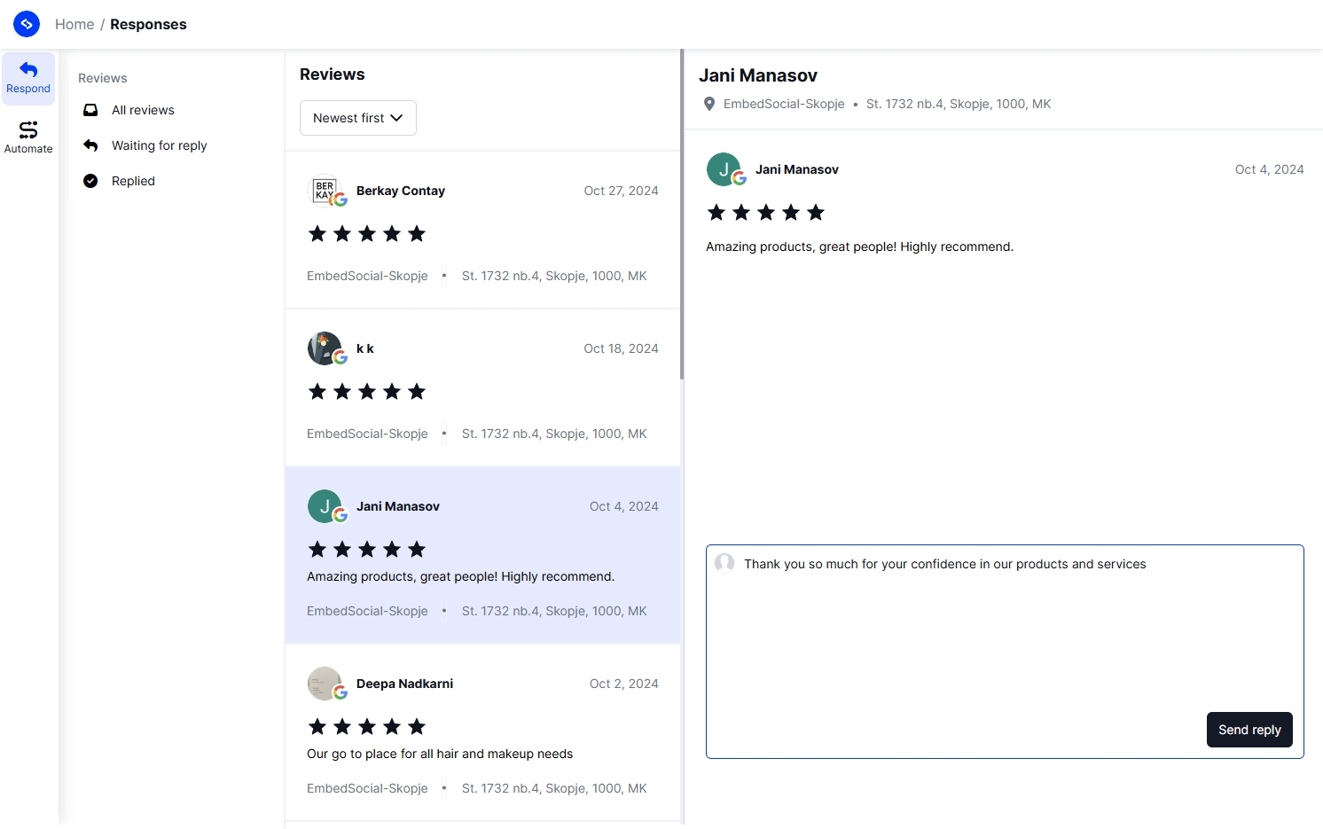Click the reply arrow icon beside Waiting for reply
The image size is (1323, 829).
click(90, 145)
